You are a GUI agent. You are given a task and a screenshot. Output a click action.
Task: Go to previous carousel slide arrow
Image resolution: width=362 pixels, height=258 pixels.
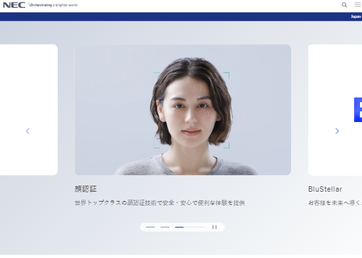point(28,131)
